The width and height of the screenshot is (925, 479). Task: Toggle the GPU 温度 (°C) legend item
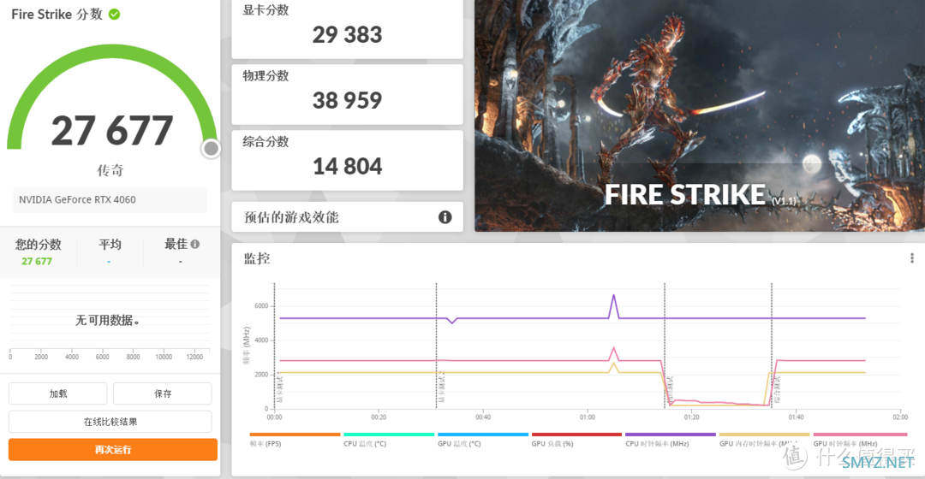pos(482,441)
